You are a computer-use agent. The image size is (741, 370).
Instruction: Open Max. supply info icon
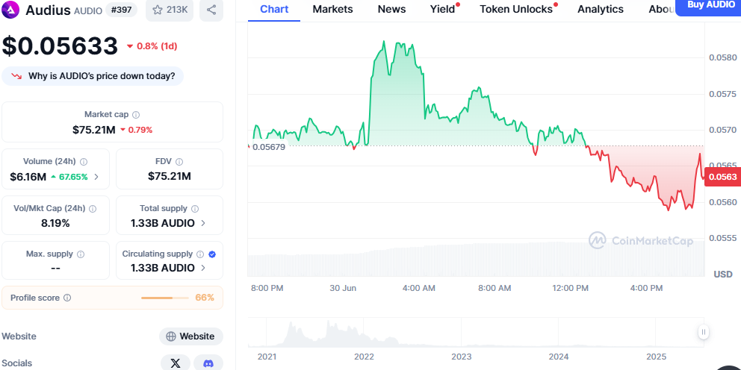[81, 254]
